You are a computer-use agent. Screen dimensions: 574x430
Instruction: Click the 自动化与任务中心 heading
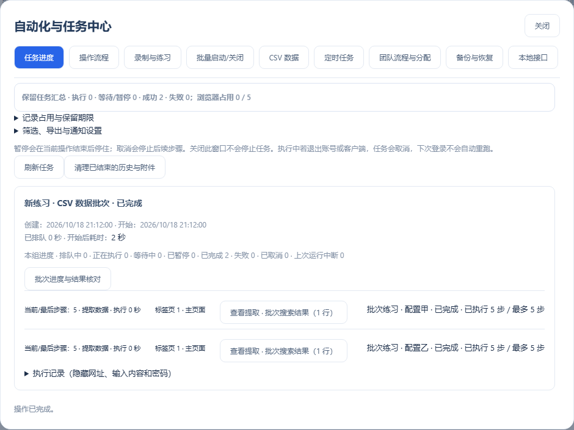tap(63, 26)
